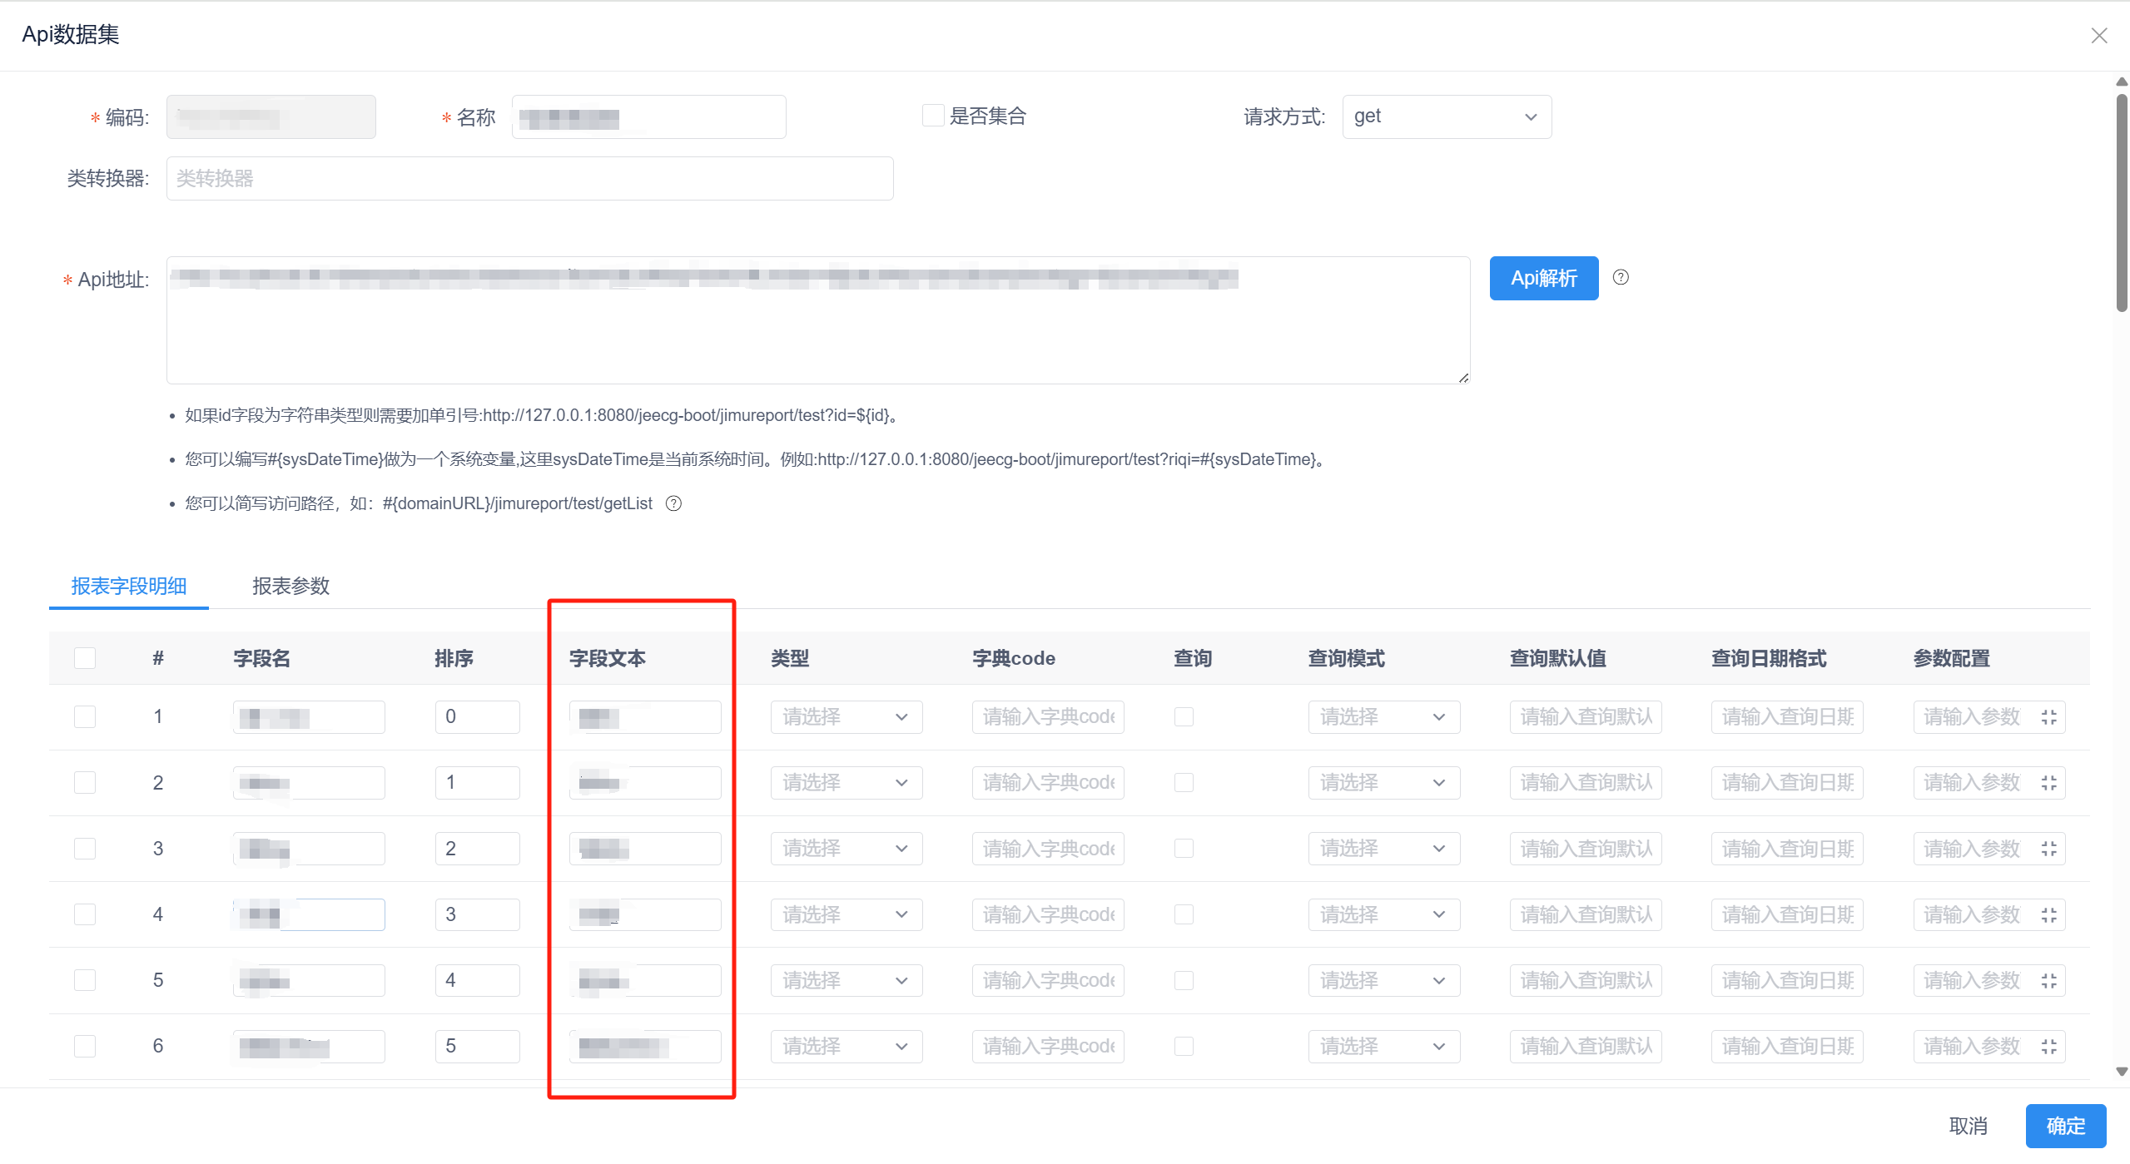
Task: Enable 查询 checkbox for row 3
Action: point(1184,849)
